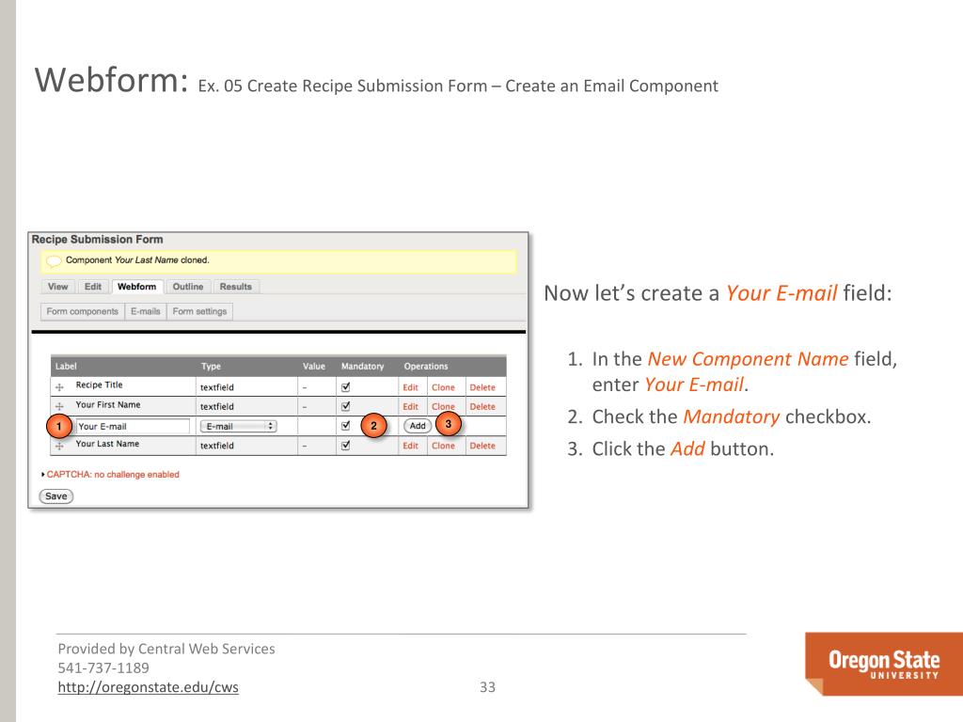Click textfield type cell for Your Last Name
The image size is (963, 722).
tap(217, 446)
